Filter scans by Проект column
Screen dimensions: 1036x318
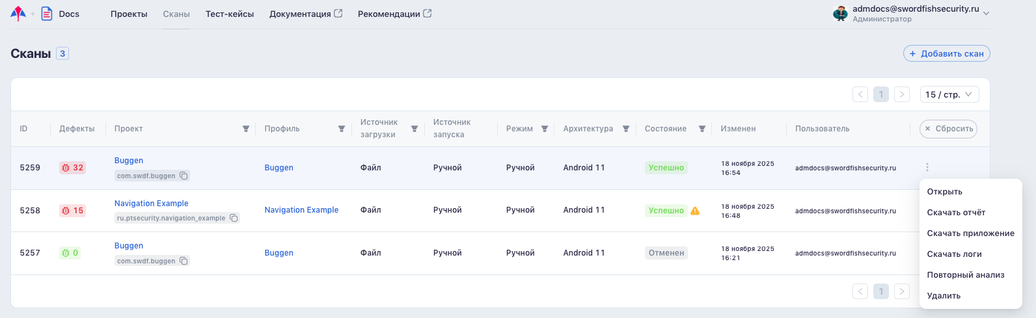click(x=246, y=129)
